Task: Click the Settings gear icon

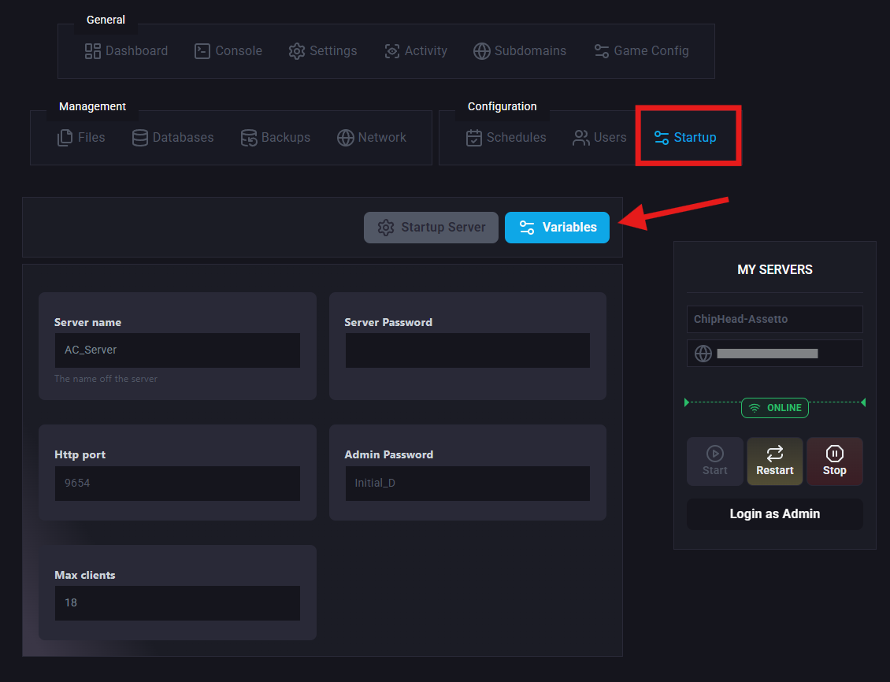Action: [x=297, y=51]
